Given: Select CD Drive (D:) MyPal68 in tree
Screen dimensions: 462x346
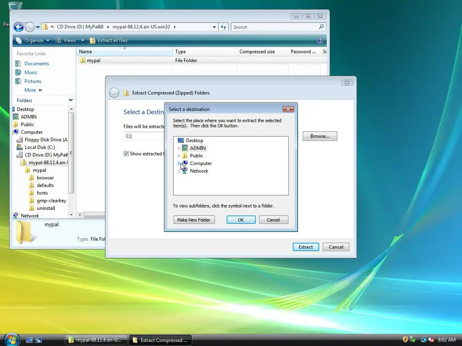Looking at the screenshot, I should click(x=46, y=155).
